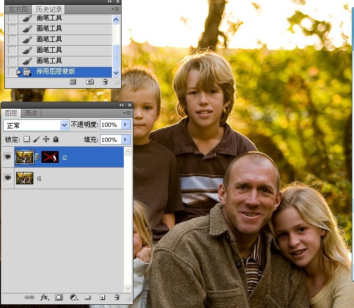Create a new history snapshot

90,82
